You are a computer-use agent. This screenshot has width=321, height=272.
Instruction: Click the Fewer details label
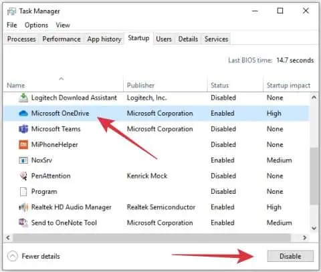coord(41,257)
